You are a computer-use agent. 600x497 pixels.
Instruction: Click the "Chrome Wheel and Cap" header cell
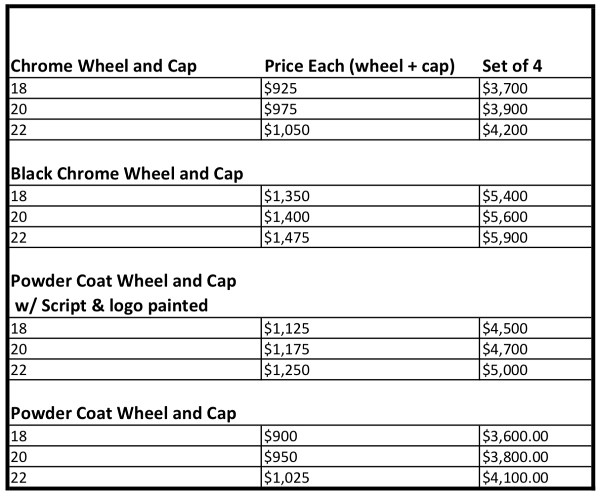click(103, 66)
